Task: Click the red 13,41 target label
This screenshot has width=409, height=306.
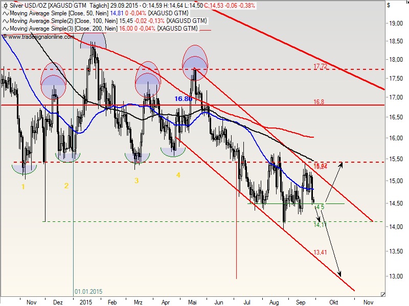Action: (x=320, y=252)
